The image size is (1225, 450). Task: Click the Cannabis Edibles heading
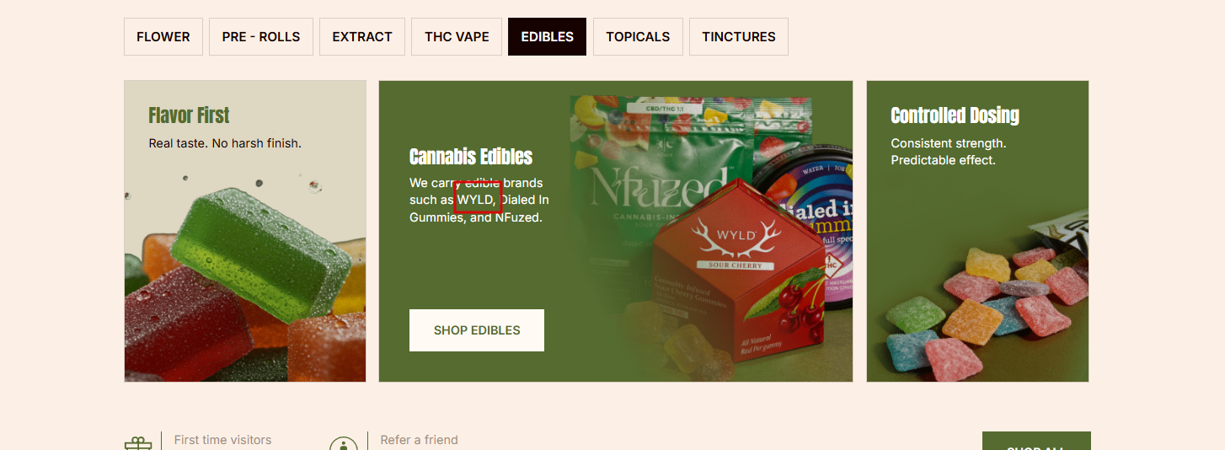(x=471, y=157)
